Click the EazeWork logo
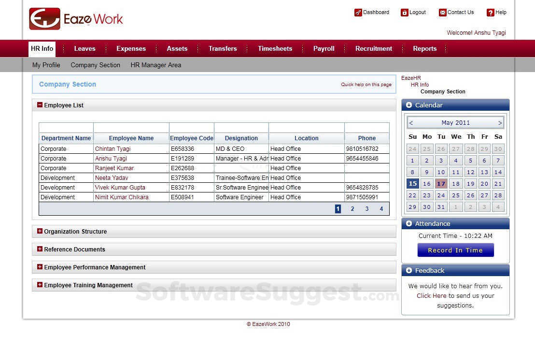The image size is (535, 339). coord(76,19)
